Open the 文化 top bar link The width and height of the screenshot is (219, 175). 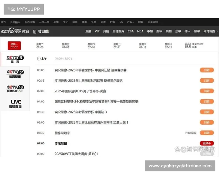[x=65, y=22]
